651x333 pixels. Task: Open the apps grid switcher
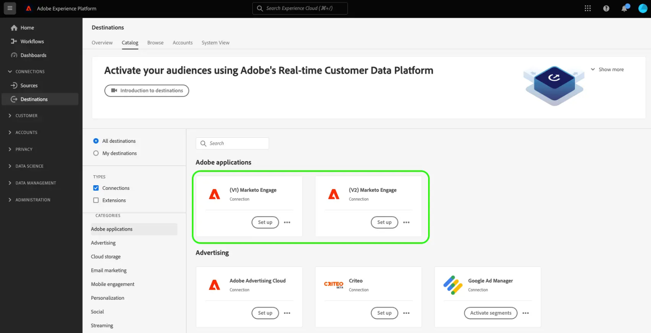(588, 8)
